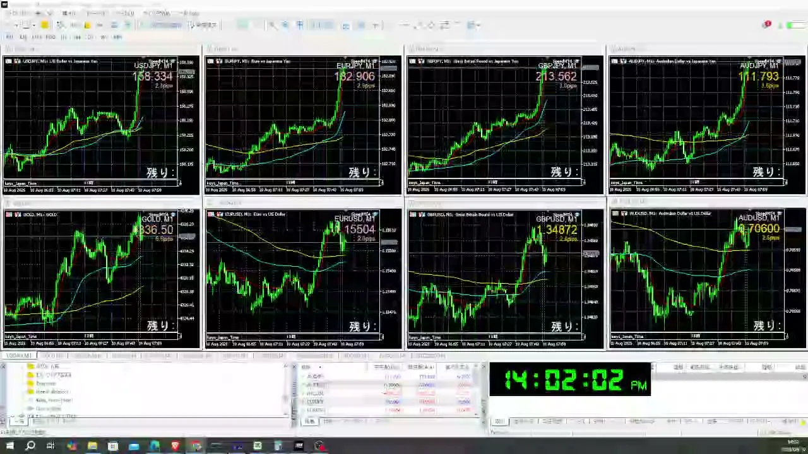Viewport: 808px width, 454px height.
Task: Open the Brave browser taskbar icon
Action: 175,446
